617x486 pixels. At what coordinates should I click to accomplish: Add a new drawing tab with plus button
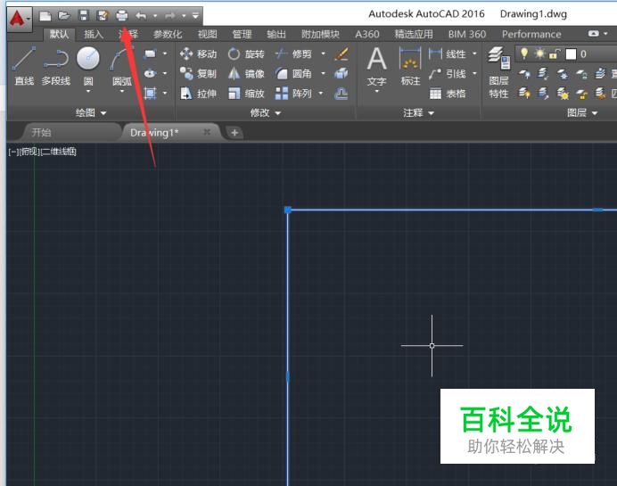[234, 133]
